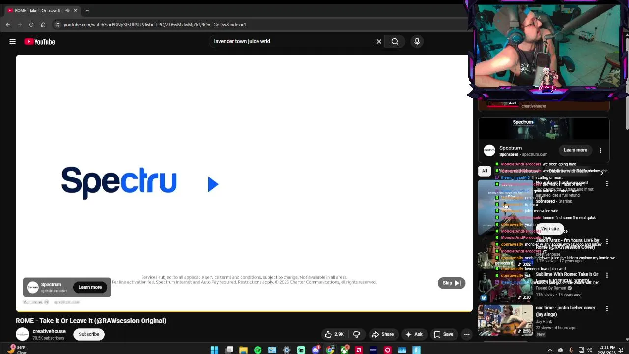Screen dimensions: 629x354
Task: Subscribe to creativehouse
Action: tap(89, 334)
